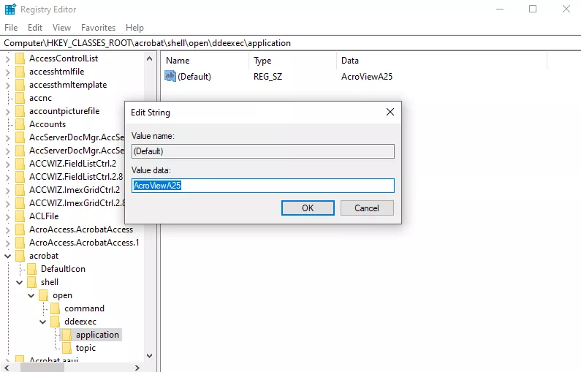Expand the accountpicturefile node
Image resolution: width=581 pixels, height=372 pixels.
point(8,112)
